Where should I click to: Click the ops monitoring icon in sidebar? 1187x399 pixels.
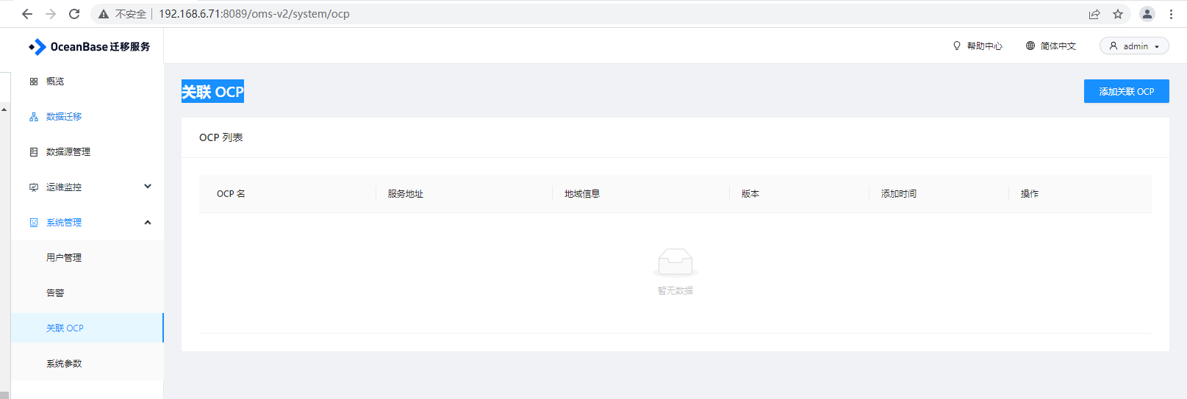tap(34, 187)
